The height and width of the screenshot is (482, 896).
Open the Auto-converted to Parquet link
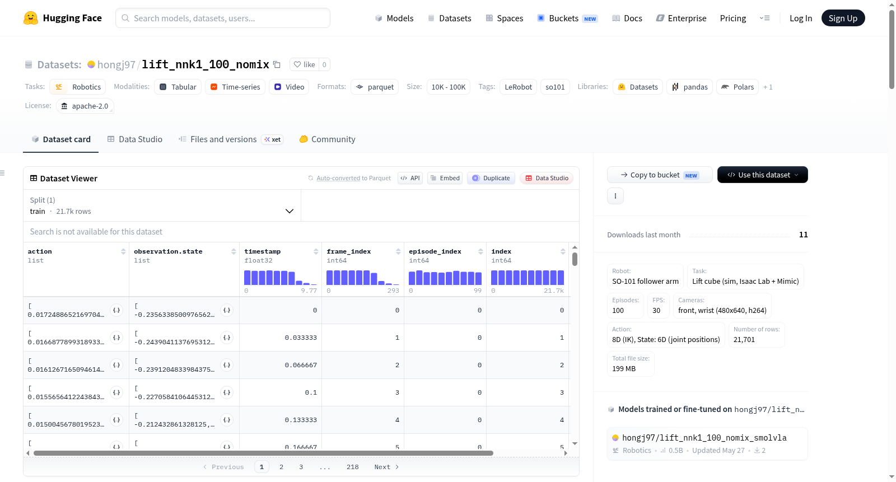338,178
